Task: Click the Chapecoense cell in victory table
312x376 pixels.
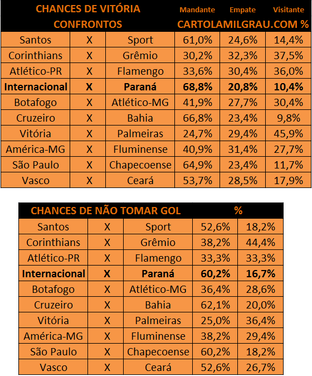Action: (x=140, y=165)
